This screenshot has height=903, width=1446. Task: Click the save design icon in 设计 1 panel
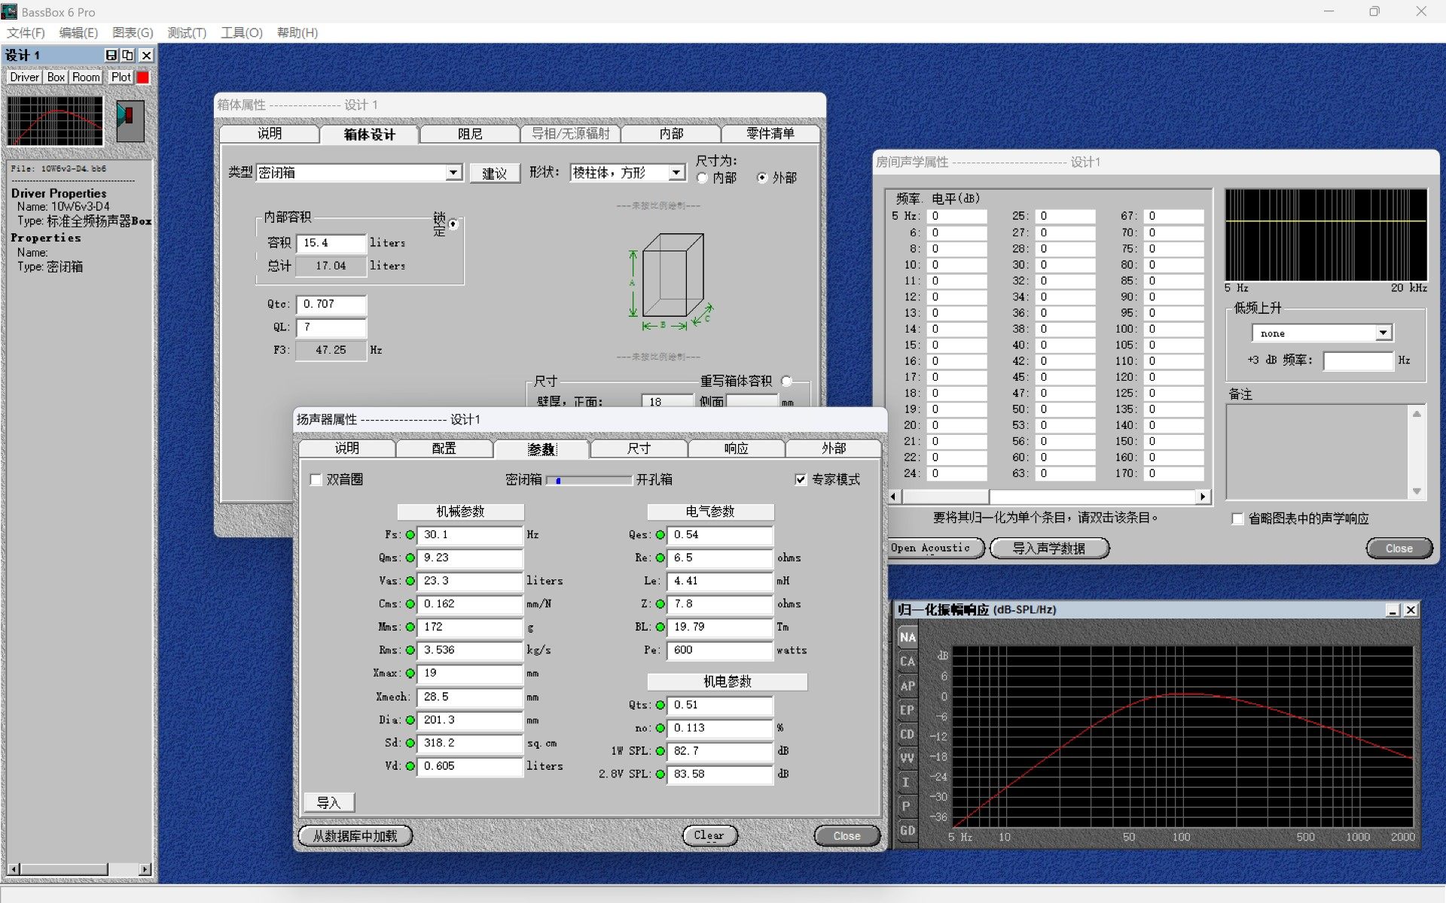111,55
